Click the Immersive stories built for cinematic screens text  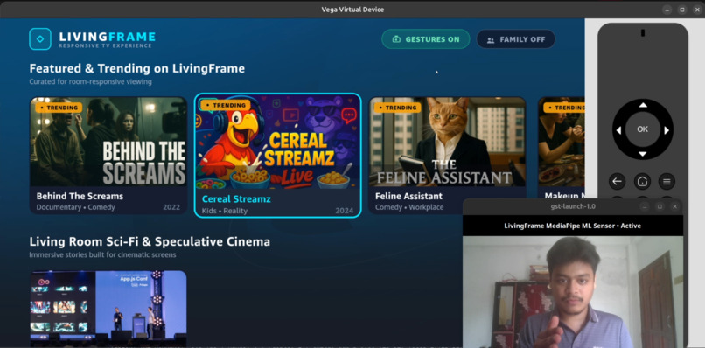[102, 255]
